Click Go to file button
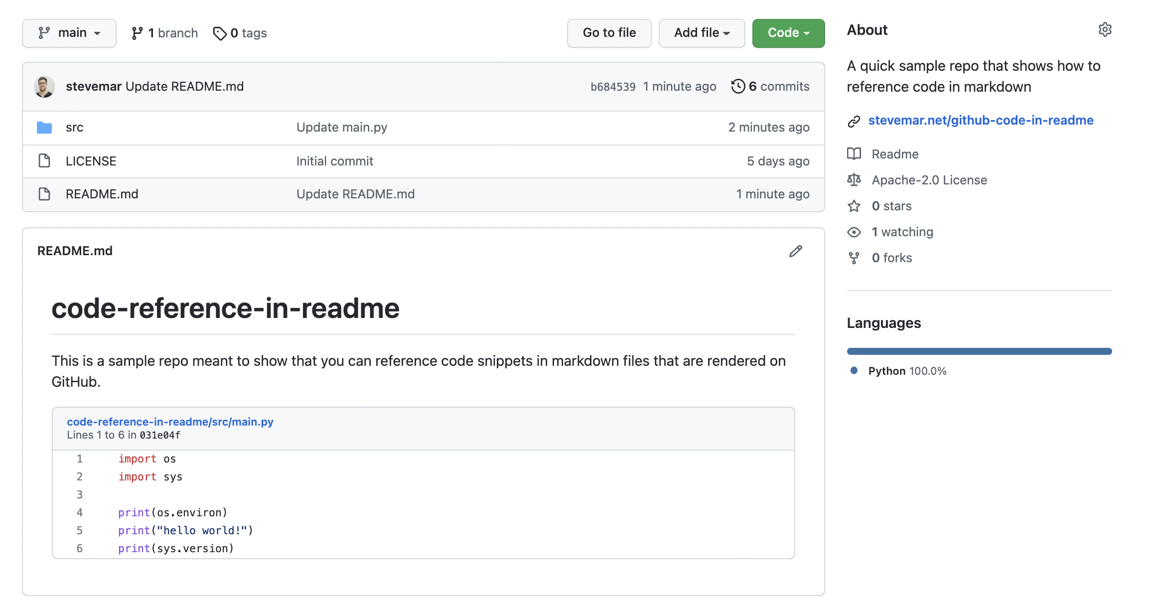Screen dimensions: 1153x615 click(x=609, y=32)
